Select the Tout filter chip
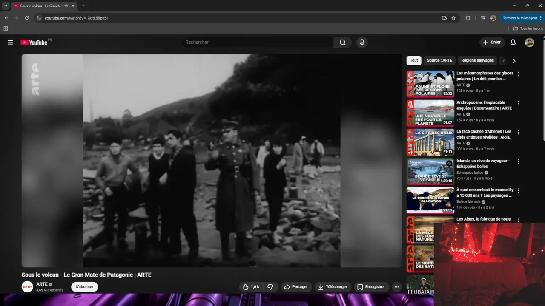The width and height of the screenshot is (545, 306). pos(414,60)
